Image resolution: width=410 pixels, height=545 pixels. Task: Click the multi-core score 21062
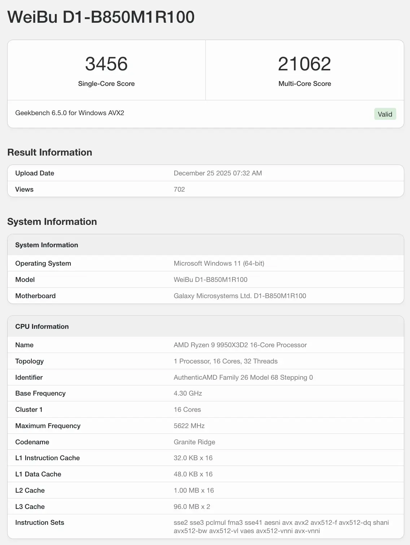[304, 64]
